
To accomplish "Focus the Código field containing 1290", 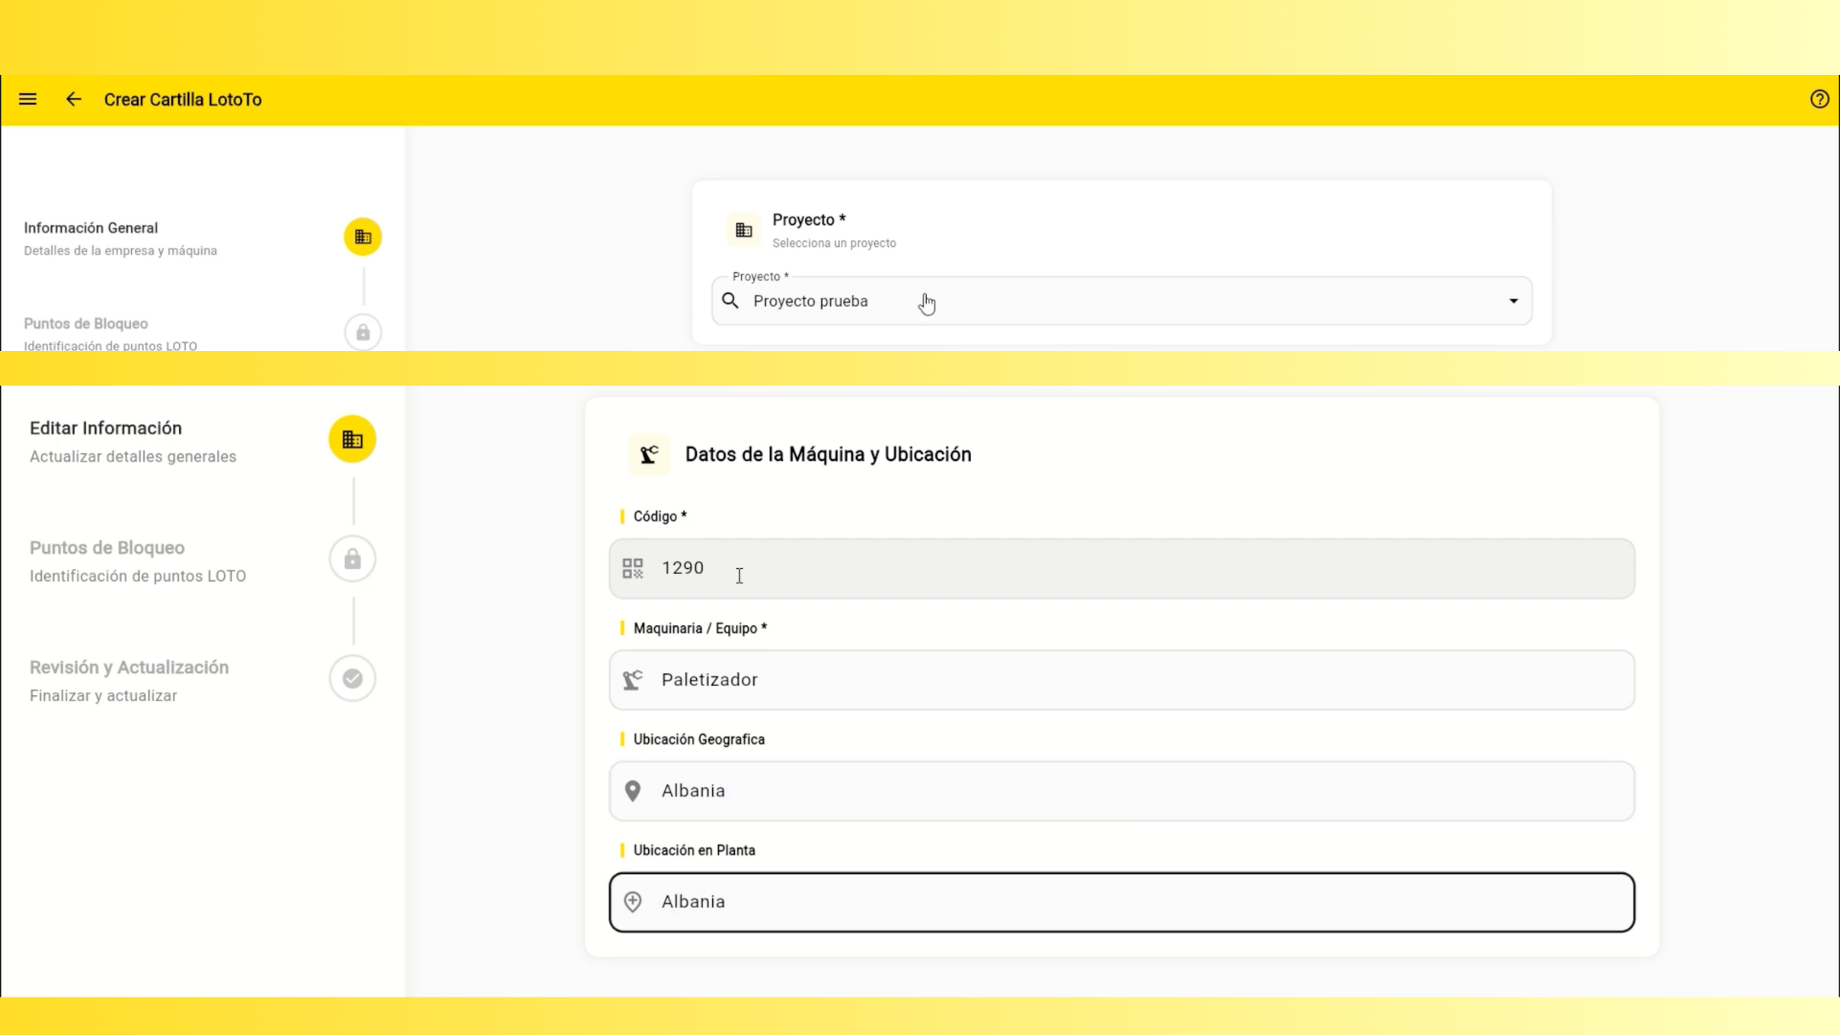I will (x=1122, y=568).
